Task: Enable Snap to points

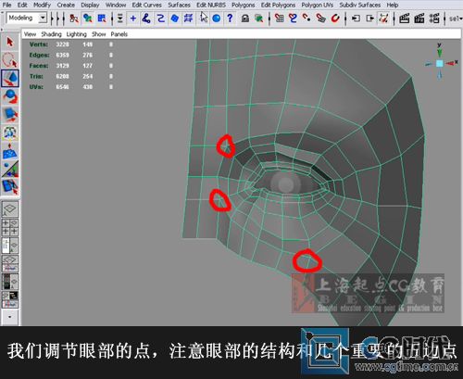Action: (307, 18)
